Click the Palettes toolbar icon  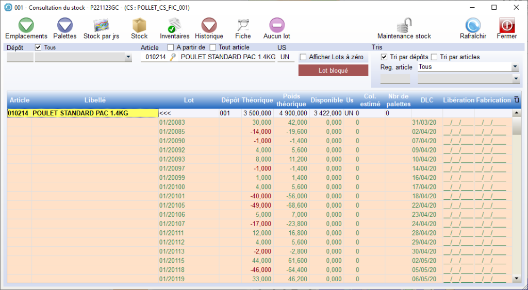click(65, 25)
